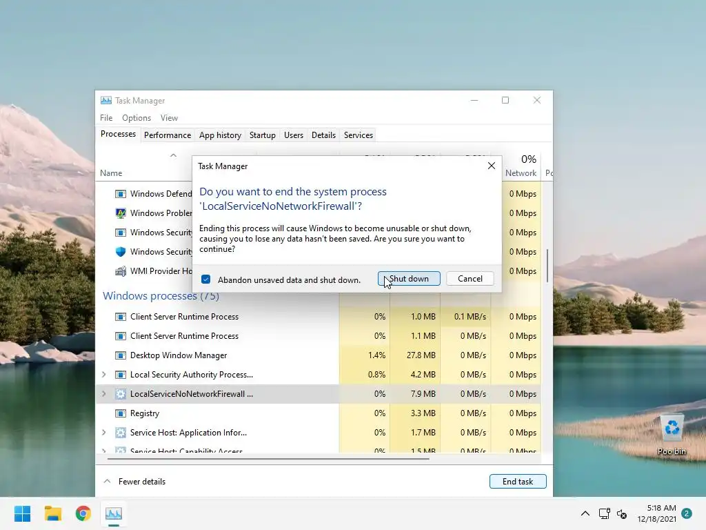The height and width of the screenshot is (530, 706).
Task: Confirm with the Shut down button
Action: pos(409,279)
